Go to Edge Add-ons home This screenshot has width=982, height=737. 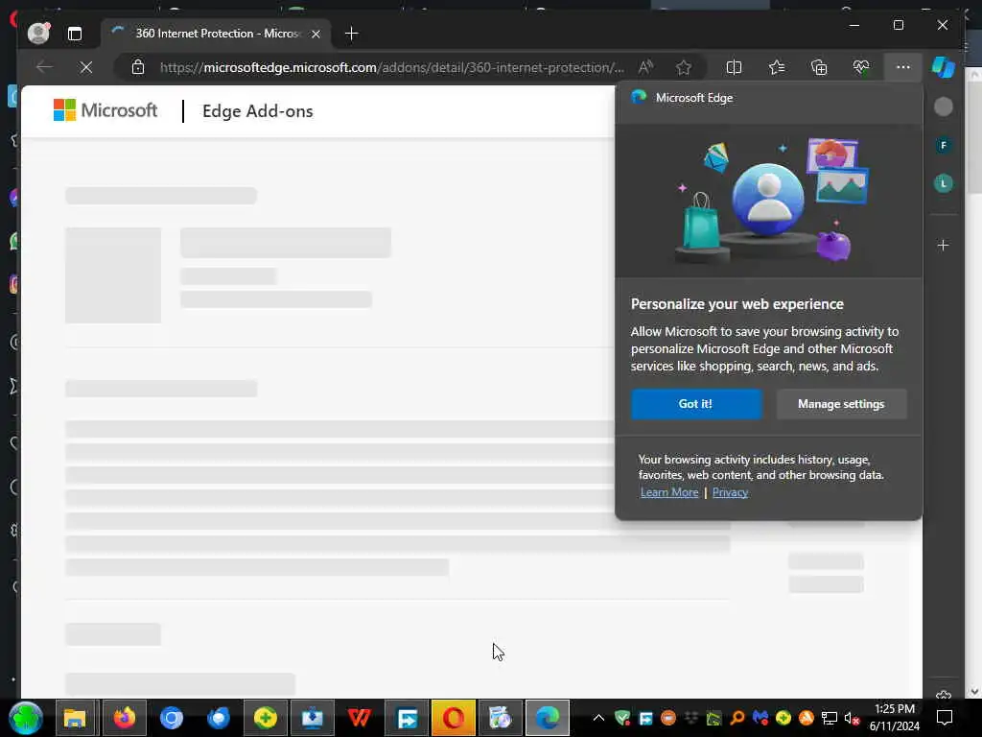tap(257, 111)
